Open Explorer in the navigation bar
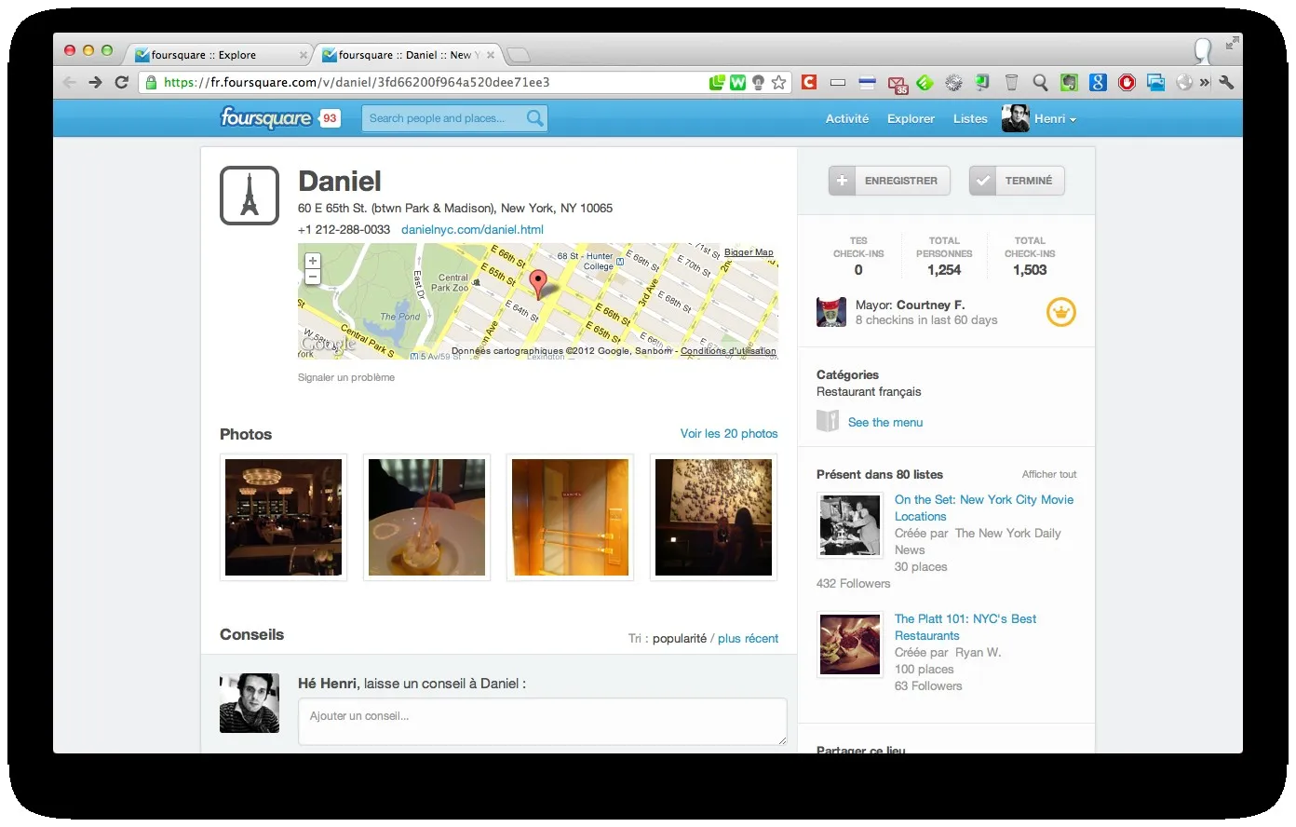This screenshot has height=827, width=1296. pyautogui.click(x=911, y=118)
